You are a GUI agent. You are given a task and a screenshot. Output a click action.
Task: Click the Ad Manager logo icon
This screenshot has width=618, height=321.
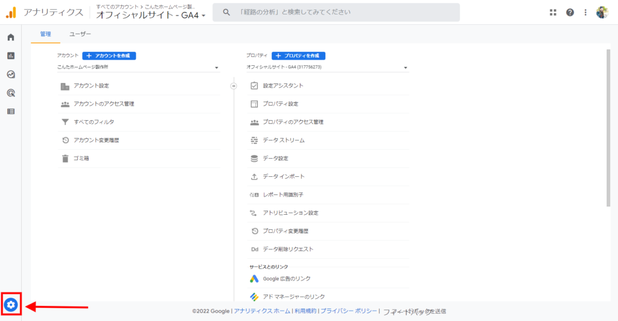point(254,297)
